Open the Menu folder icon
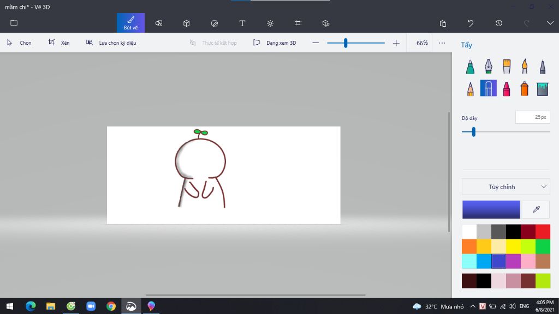 click(14, 23)
